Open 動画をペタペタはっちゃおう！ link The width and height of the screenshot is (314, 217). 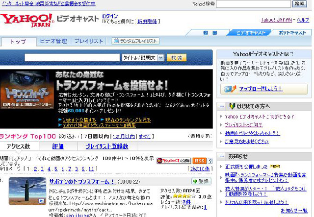[x=252, y=133]
